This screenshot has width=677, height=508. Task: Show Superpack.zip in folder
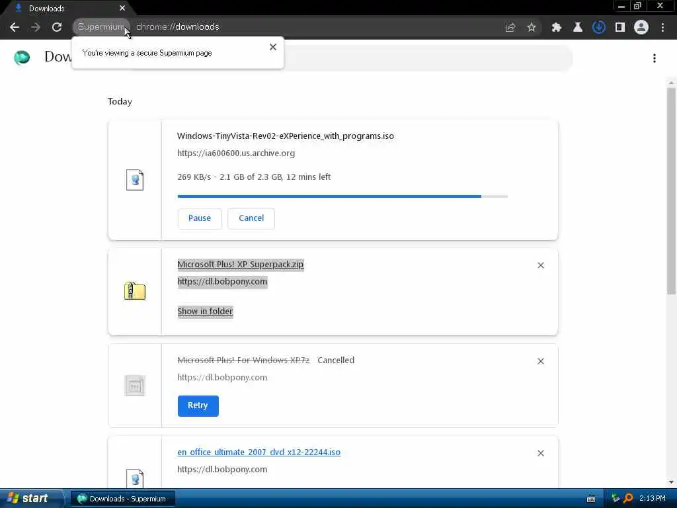[x=205, y=312]
